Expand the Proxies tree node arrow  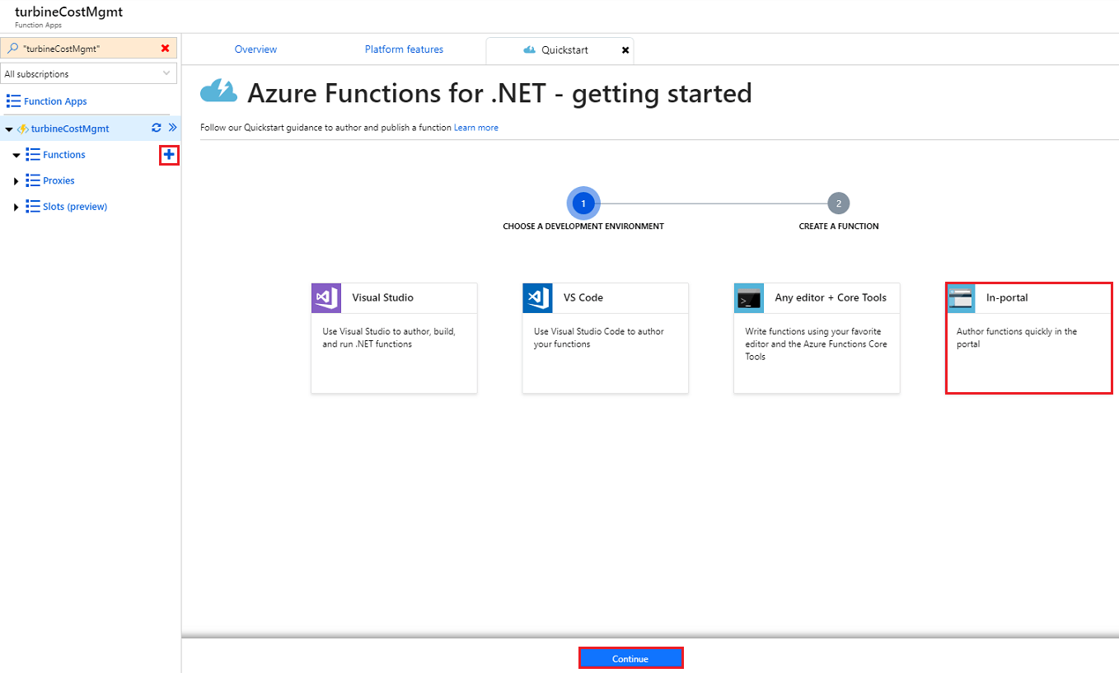click(x=16, y=181)
